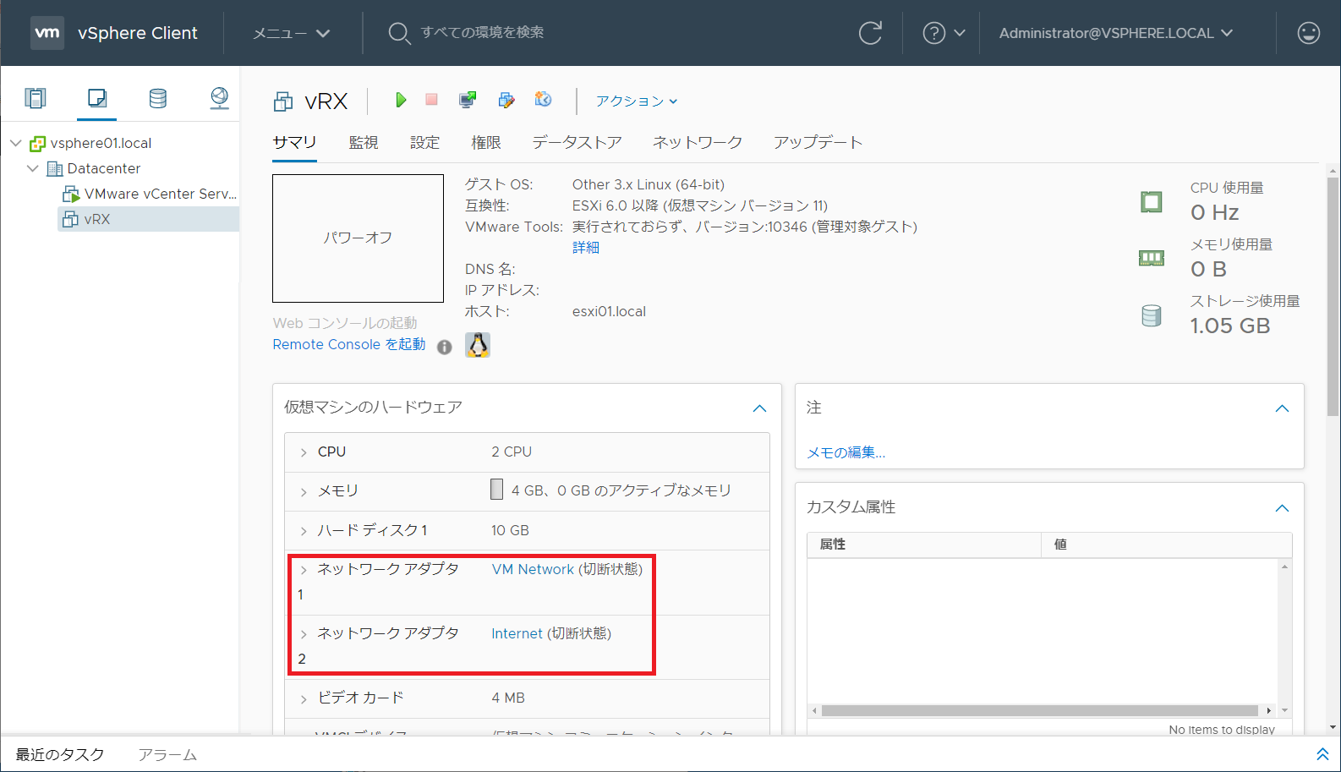Open the アラーム tab
1341x772 pixels.
click(167, 754)
